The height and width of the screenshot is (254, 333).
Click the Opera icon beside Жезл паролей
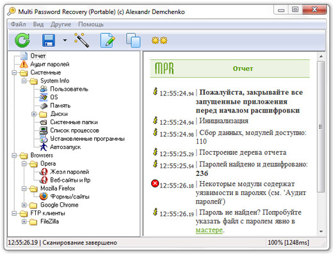pos(44,171)
